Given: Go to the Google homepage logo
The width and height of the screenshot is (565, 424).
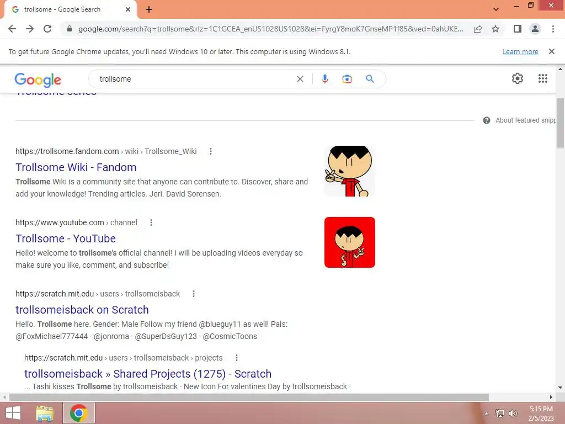Looking at the screenshot, I should (x=38, y=79).
